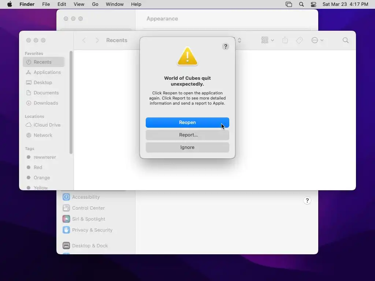Open Spotlight search in the menu bar
Viewport: 375px width, 281px height.
pos(301,4)
